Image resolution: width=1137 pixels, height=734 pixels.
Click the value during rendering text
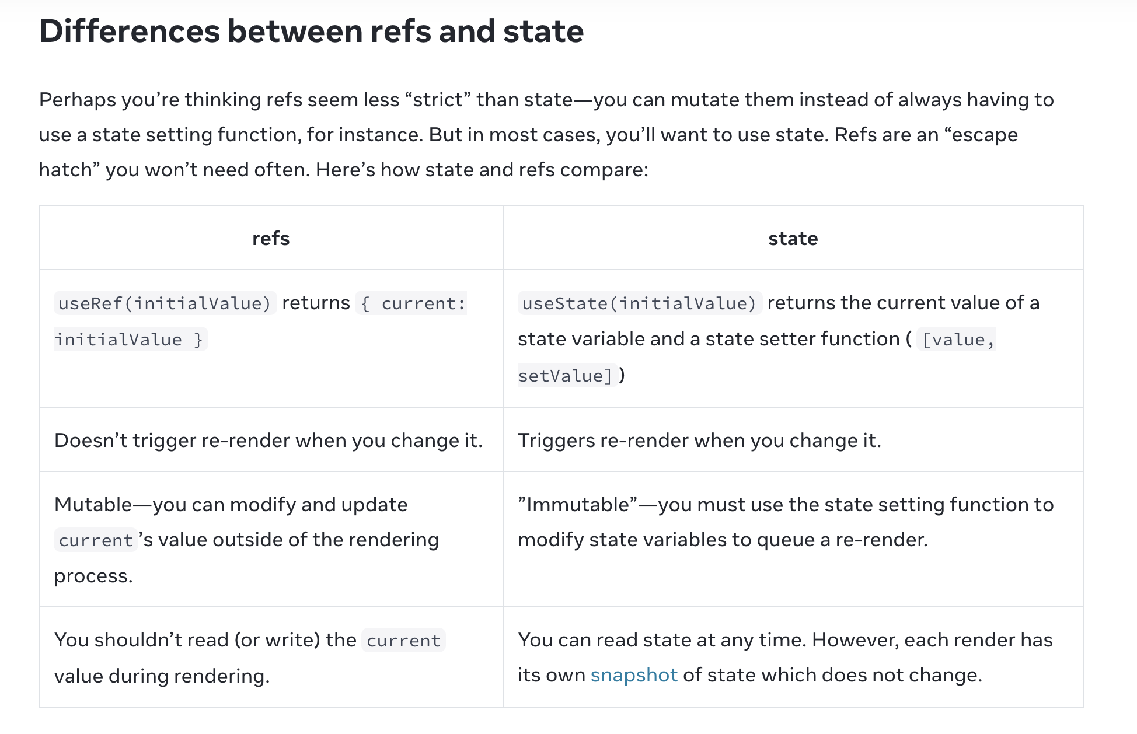[x=162, y=676]
